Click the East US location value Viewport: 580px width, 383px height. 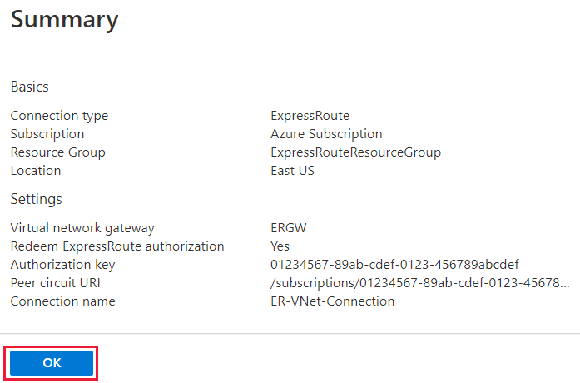pos(292,171)
